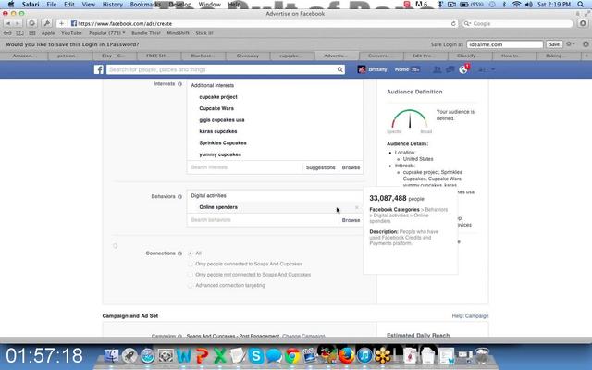Switch to the Etsy tab

click(x=114, y=55)
